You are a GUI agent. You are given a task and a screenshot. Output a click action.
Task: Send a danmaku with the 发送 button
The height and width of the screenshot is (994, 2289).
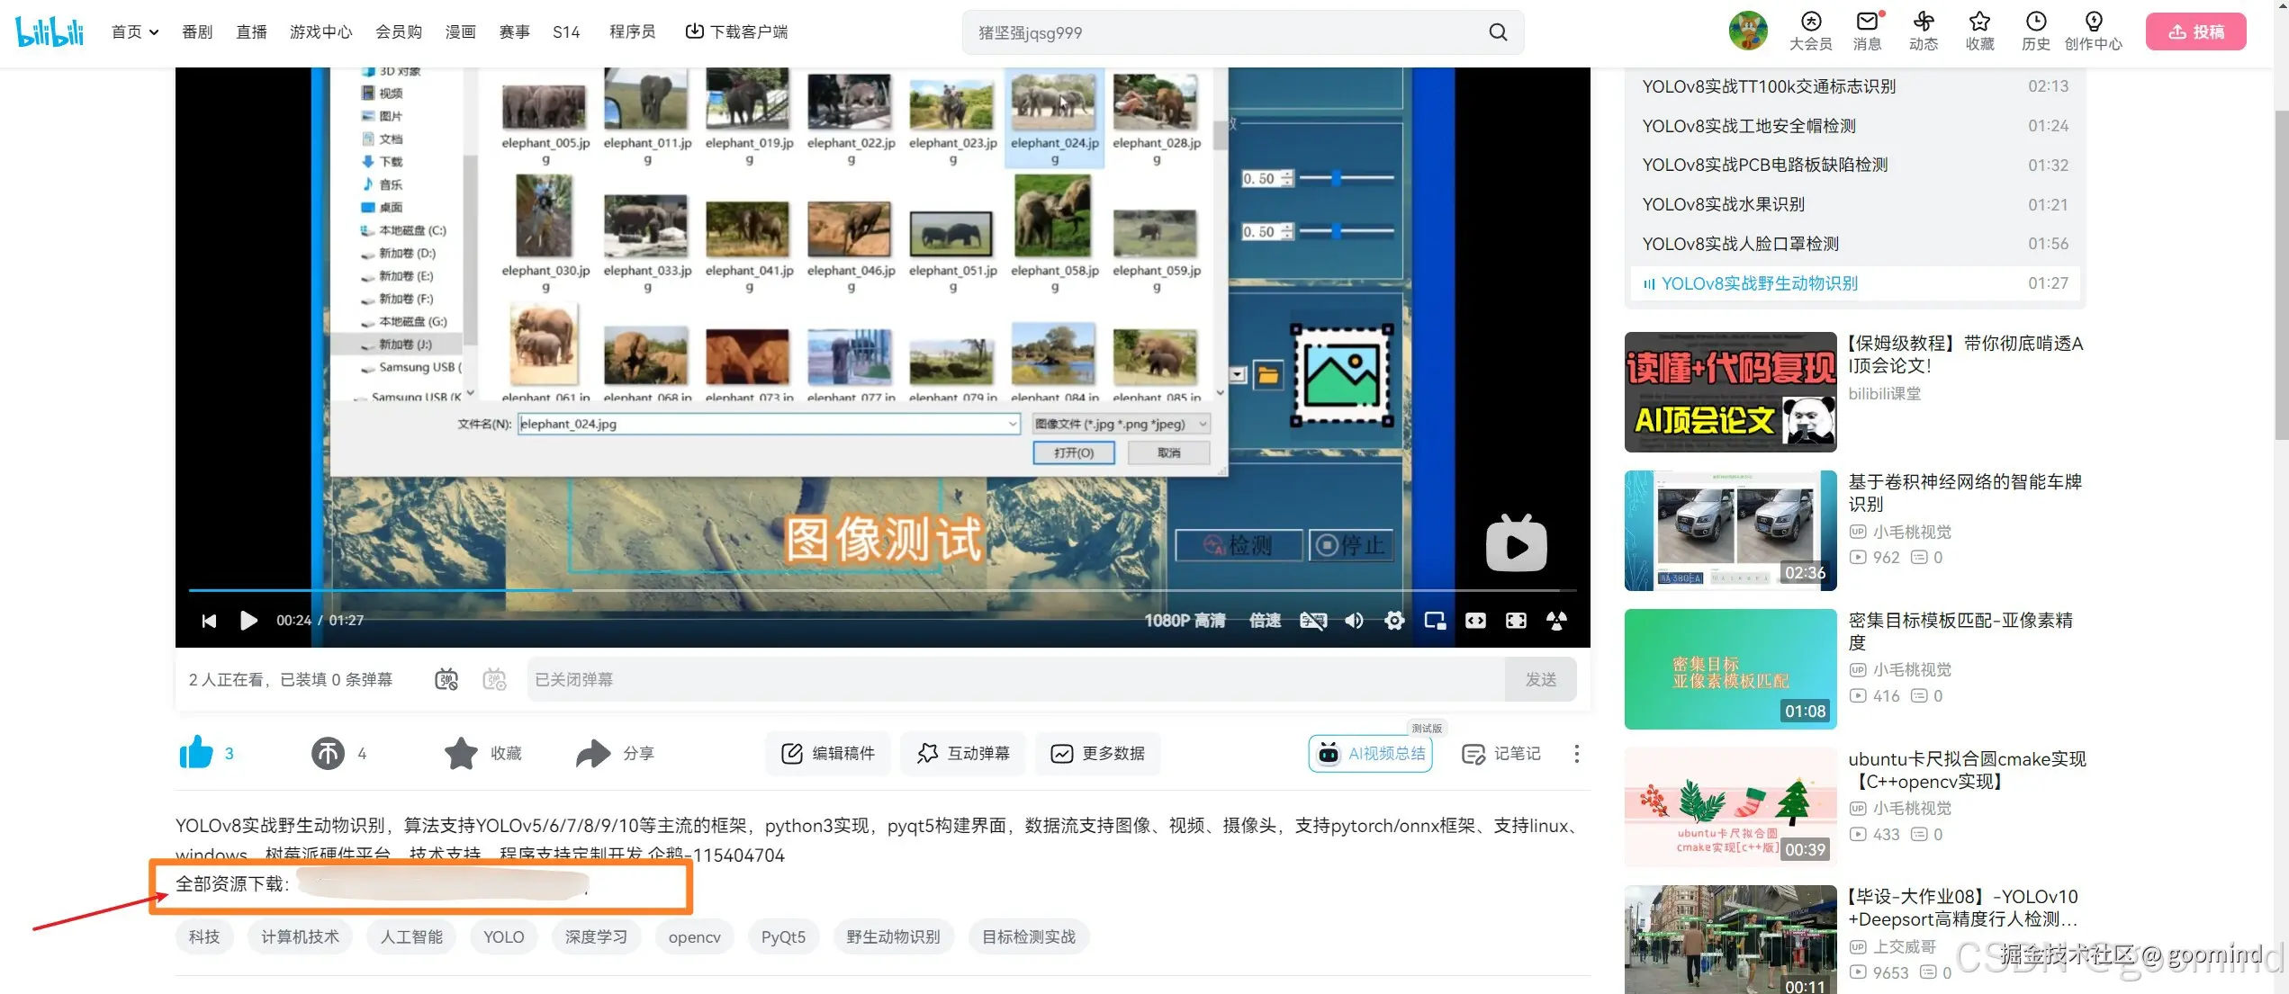[x=1540, y=679]
